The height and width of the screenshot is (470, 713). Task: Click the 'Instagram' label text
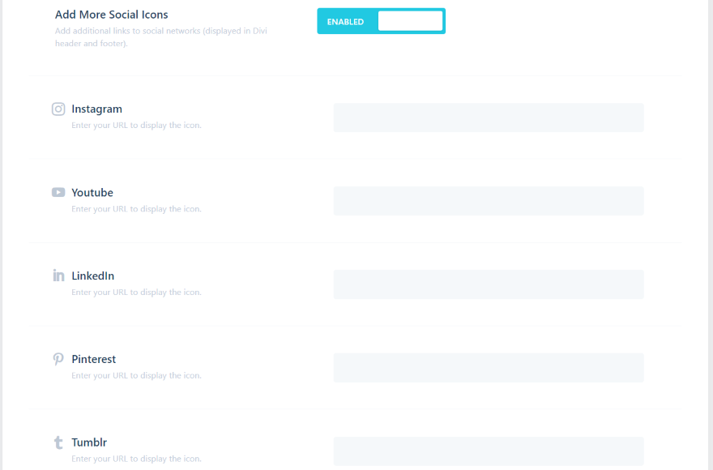point(97,109)
